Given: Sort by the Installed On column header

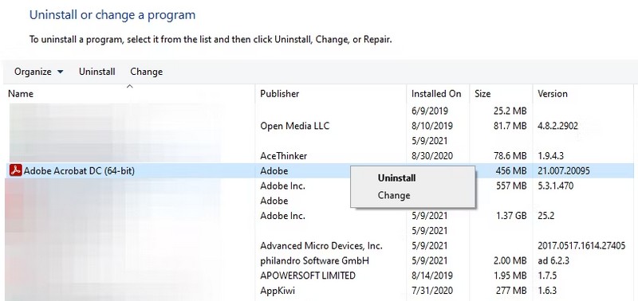Looking at the screenshot, I should (436, 94).
